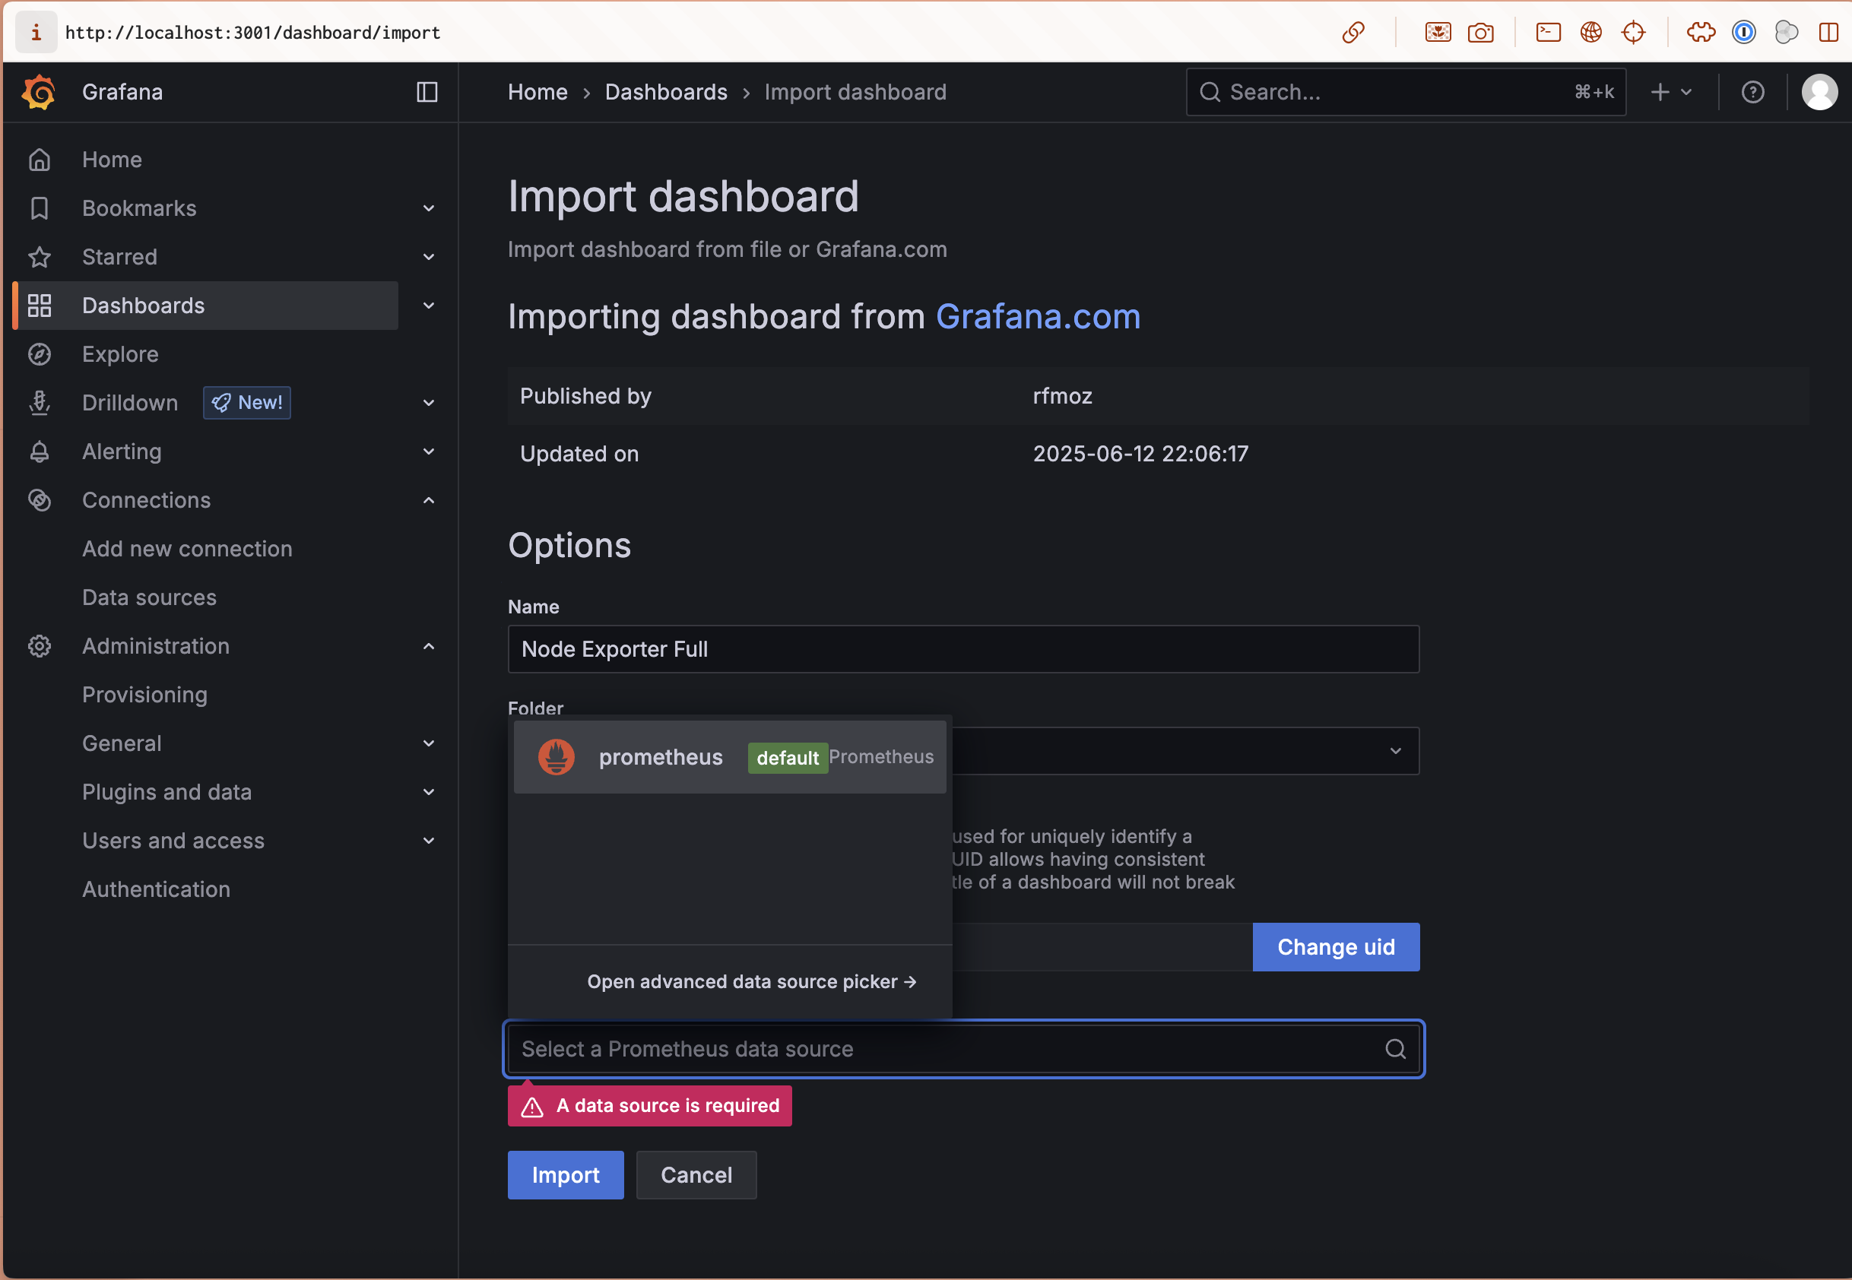This screenshot has width=1852, height=1280.
Task: Open Home in the sidebar menu
Action: 113,160
